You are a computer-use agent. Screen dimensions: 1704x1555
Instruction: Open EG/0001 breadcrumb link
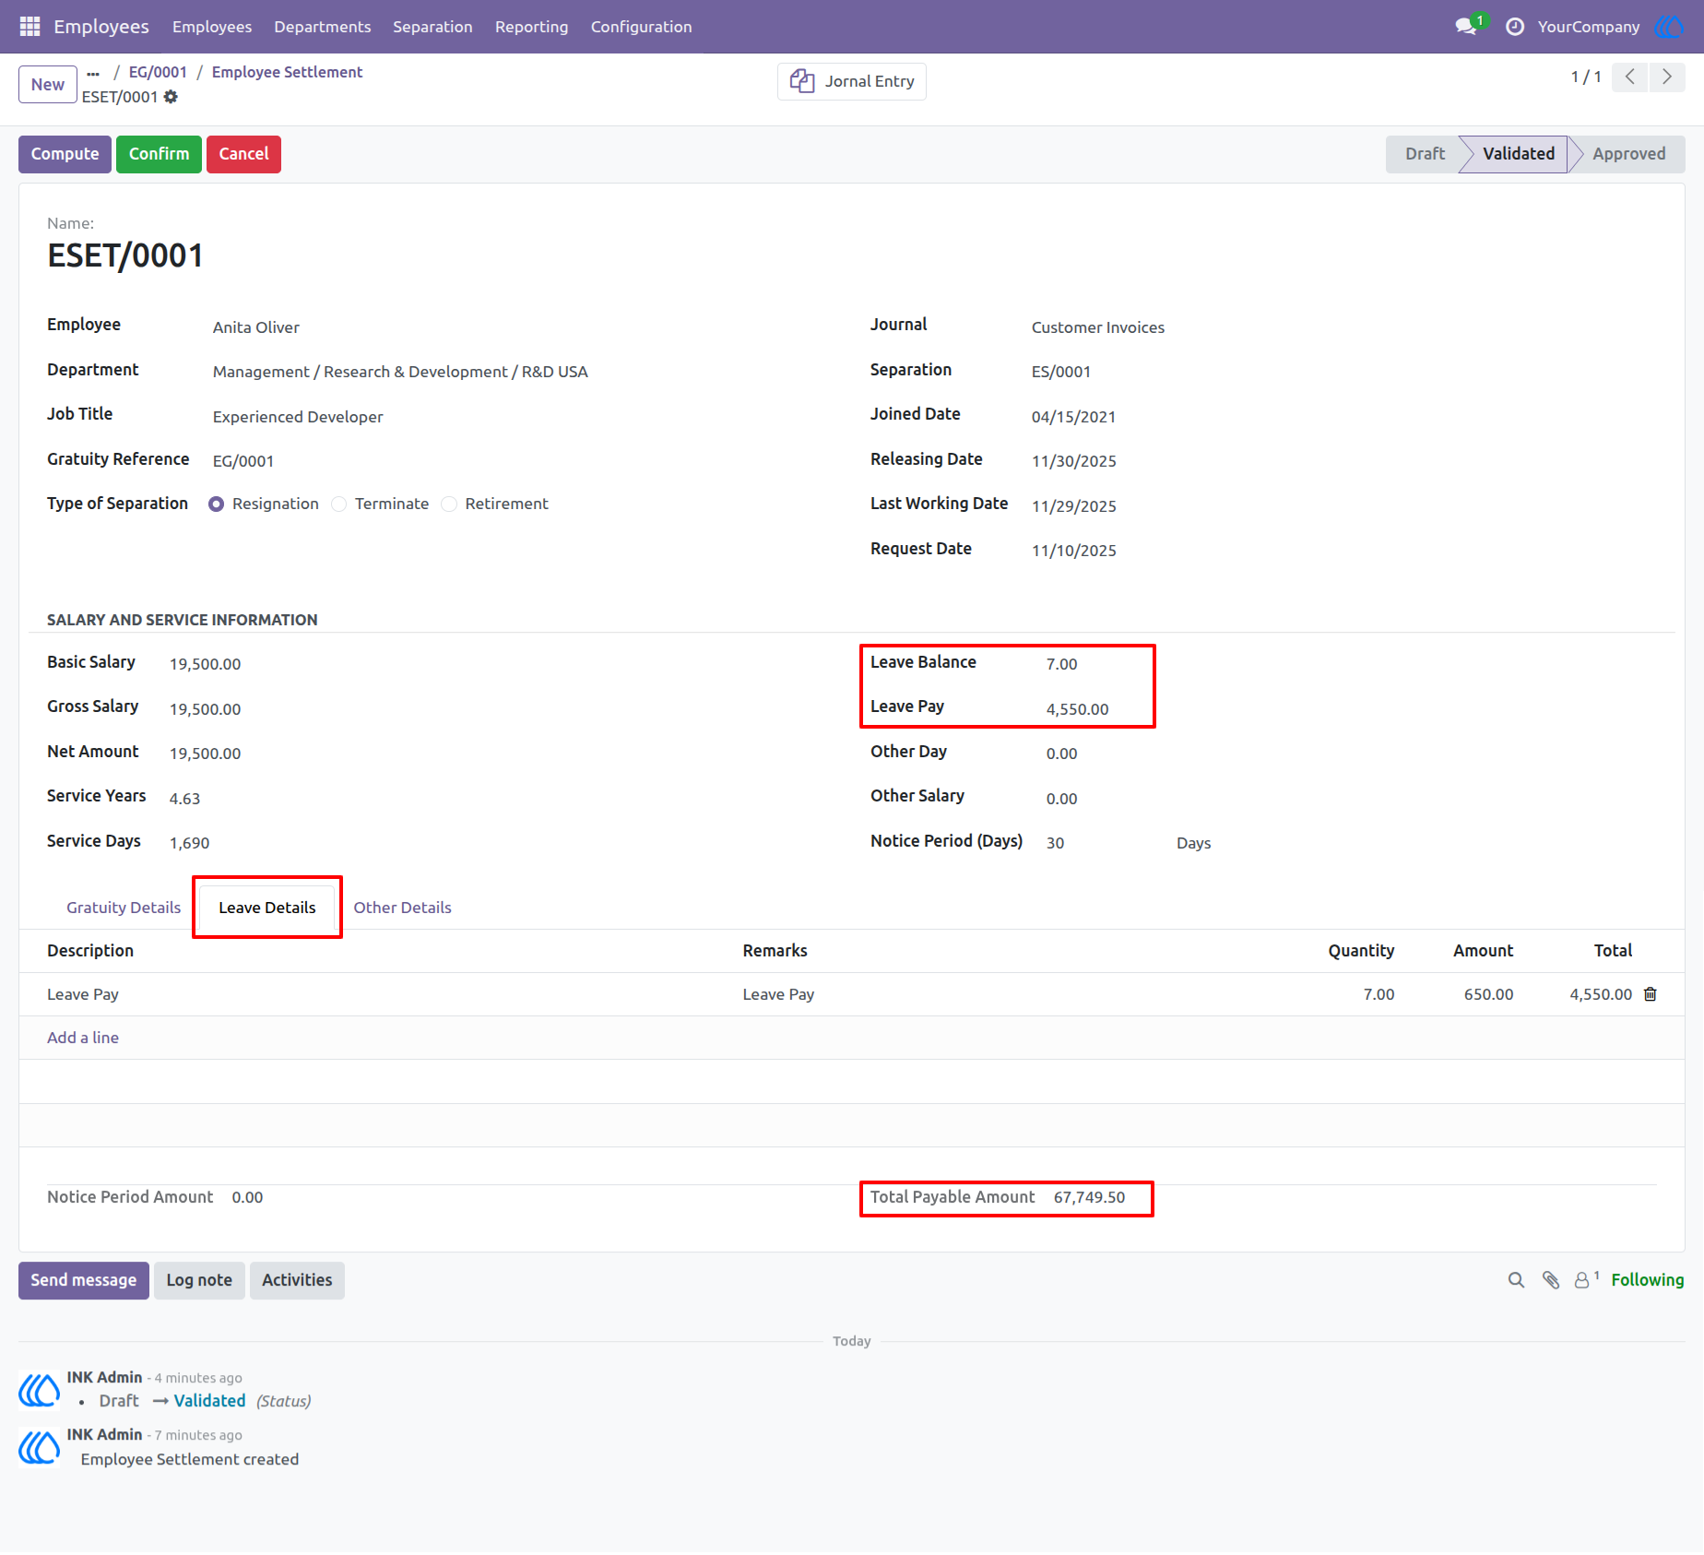(x=158, y=72)
